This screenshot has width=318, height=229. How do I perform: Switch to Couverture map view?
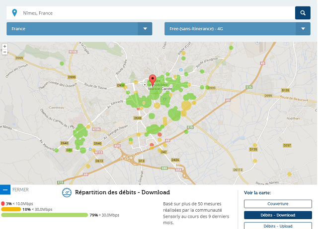[x=278, y=204]
